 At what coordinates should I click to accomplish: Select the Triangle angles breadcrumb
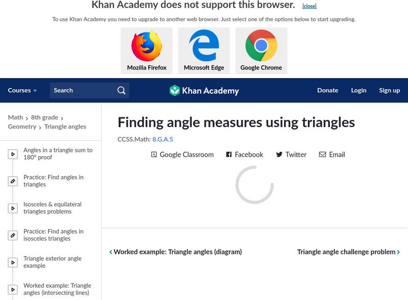point(65,127)
